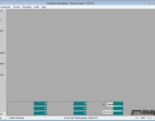Image resolution: width=155 pixels, height=121 pixels.
Task: Click the copyright text in status bar
Action: 81,118
